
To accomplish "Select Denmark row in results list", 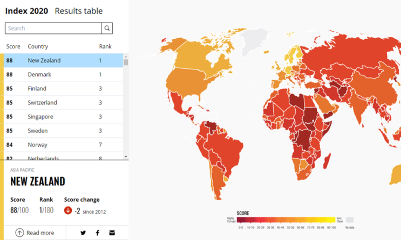I will [x=64, y=74].
